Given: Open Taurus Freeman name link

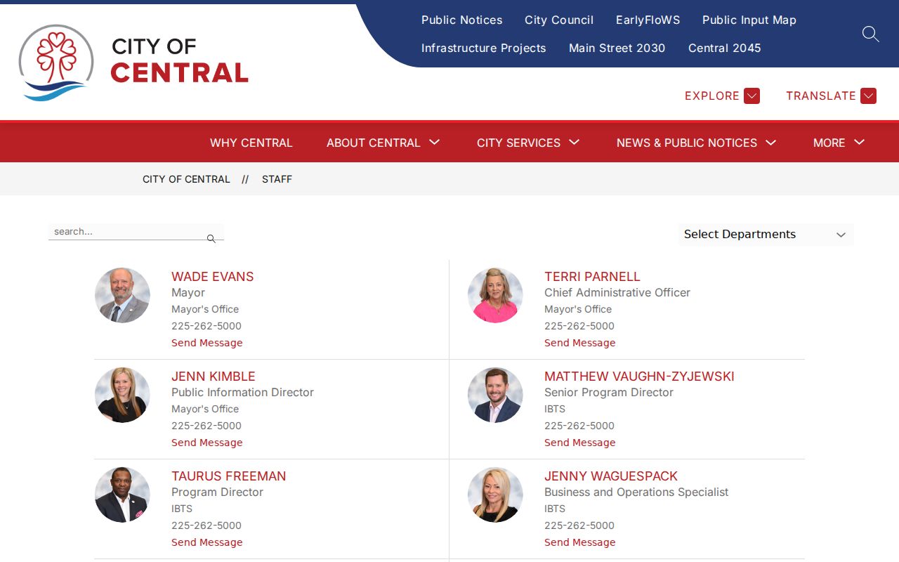Looking at the screenshot, I should click(x=229, y=476).
